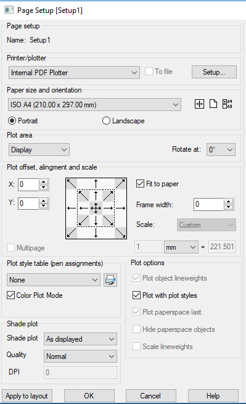Viewport: 246px width, 404px height.
Task: Select bottom-center outer alignment arrow
Action: [x=96, y=233]
